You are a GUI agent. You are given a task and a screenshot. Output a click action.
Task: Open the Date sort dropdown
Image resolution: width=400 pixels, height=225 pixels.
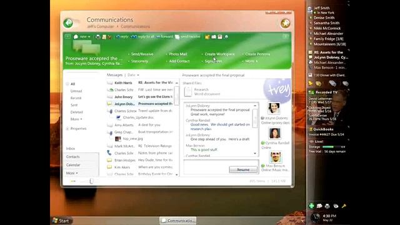(133, 75)
